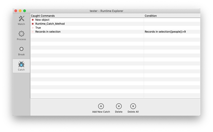The image size is (213, 132).
Task: Select the Runtime_Catch_Method row text
Action: click(x=50, y=24)
